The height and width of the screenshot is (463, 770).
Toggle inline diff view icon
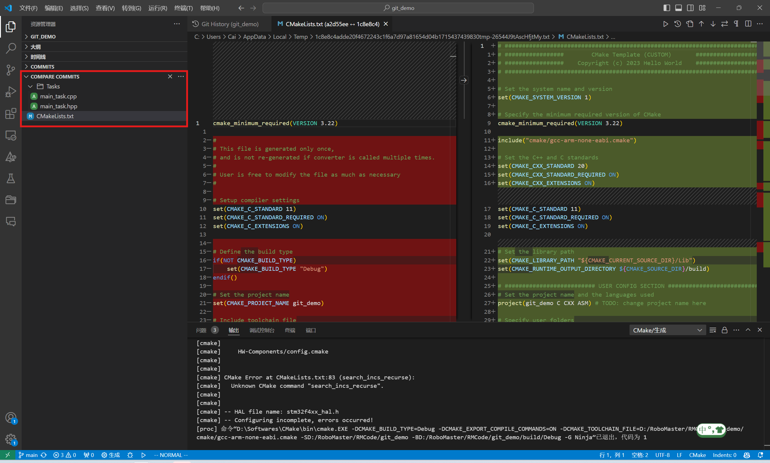click(748, 24)
